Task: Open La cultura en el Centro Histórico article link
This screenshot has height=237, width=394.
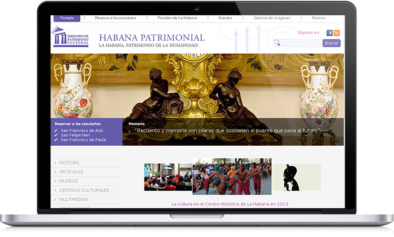Action: [x=230, y=204]
